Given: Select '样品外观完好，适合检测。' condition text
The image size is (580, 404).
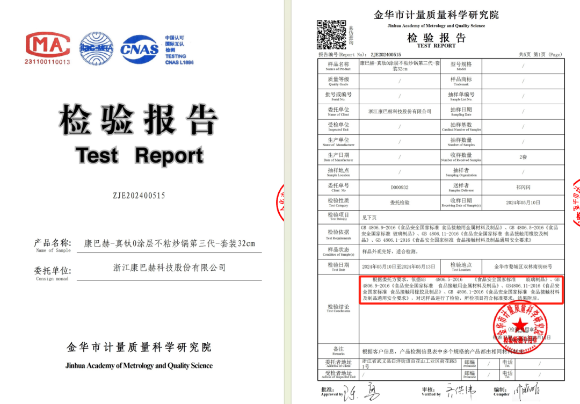Looking at the screenshot, I should (390, 251).
